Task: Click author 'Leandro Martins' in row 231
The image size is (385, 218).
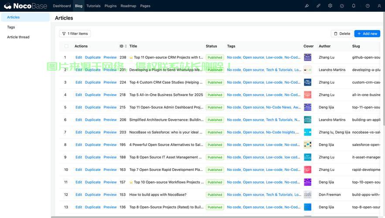Action: tap(332, 70)
